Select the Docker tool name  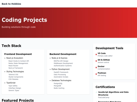tap(101, 66)
